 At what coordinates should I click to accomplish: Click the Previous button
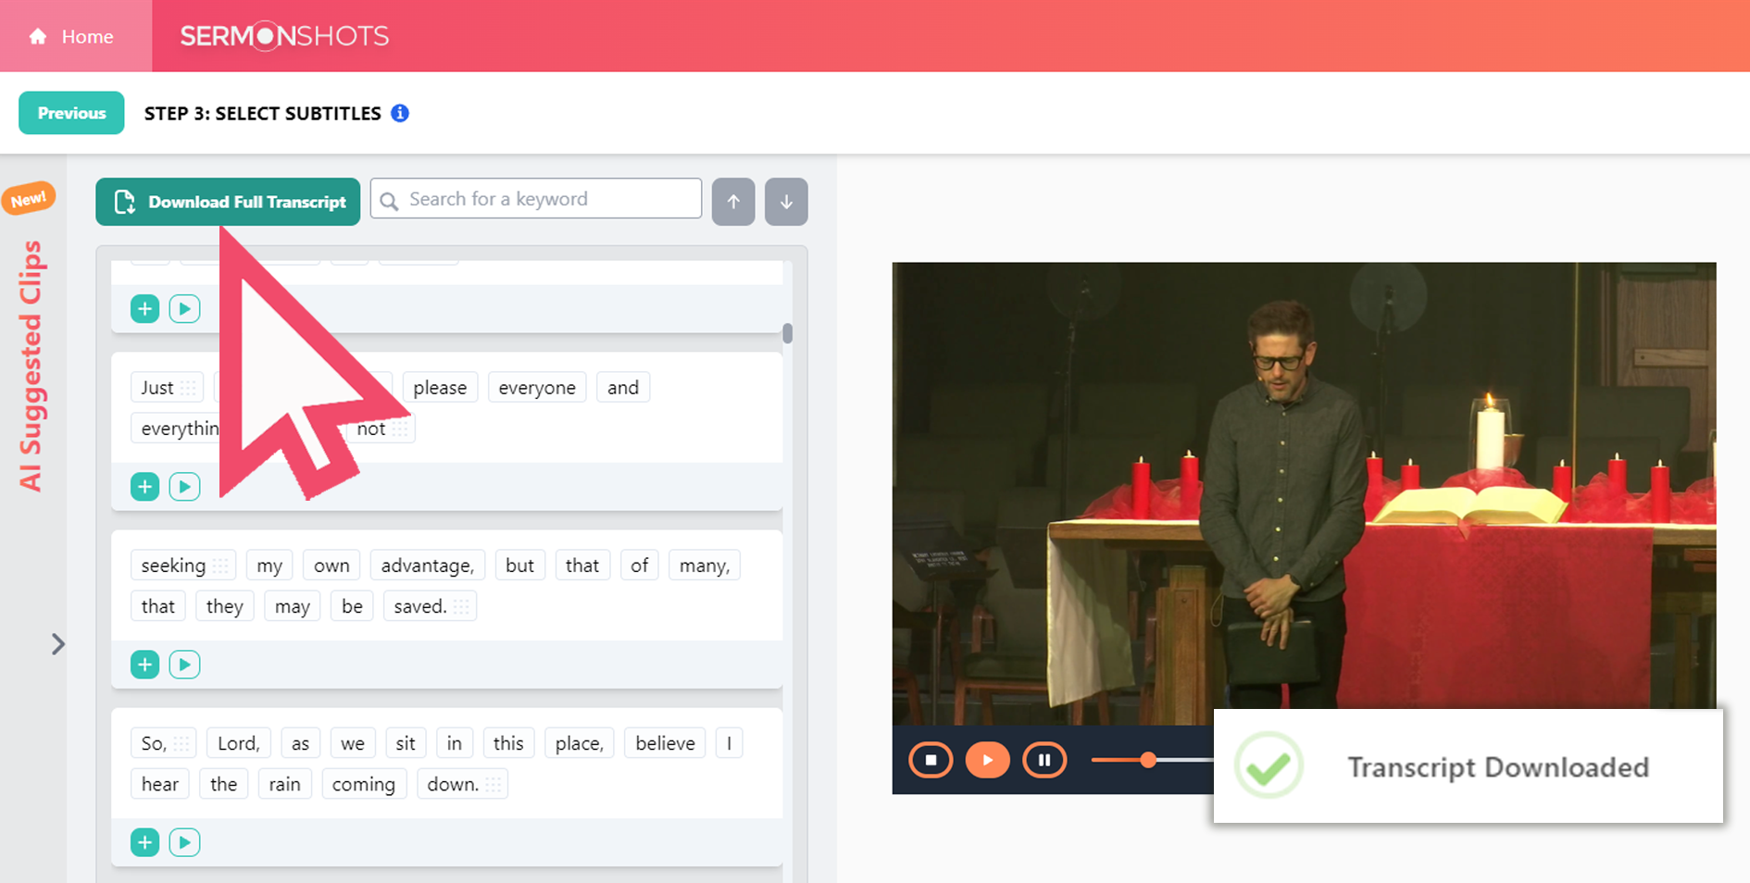point(70,113)
